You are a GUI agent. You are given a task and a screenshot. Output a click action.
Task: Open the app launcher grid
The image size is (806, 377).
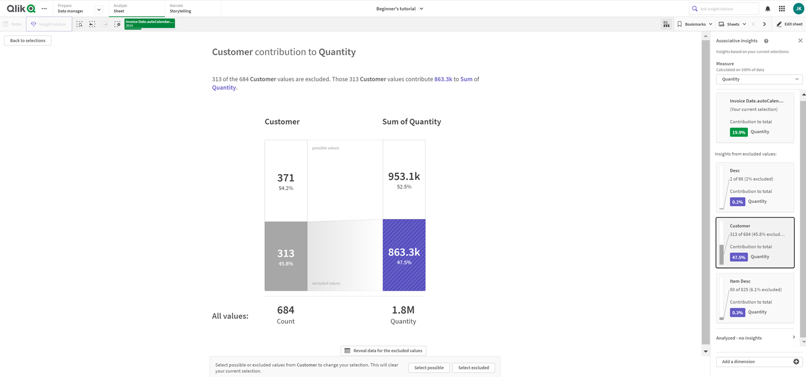[x=782, y=9]
